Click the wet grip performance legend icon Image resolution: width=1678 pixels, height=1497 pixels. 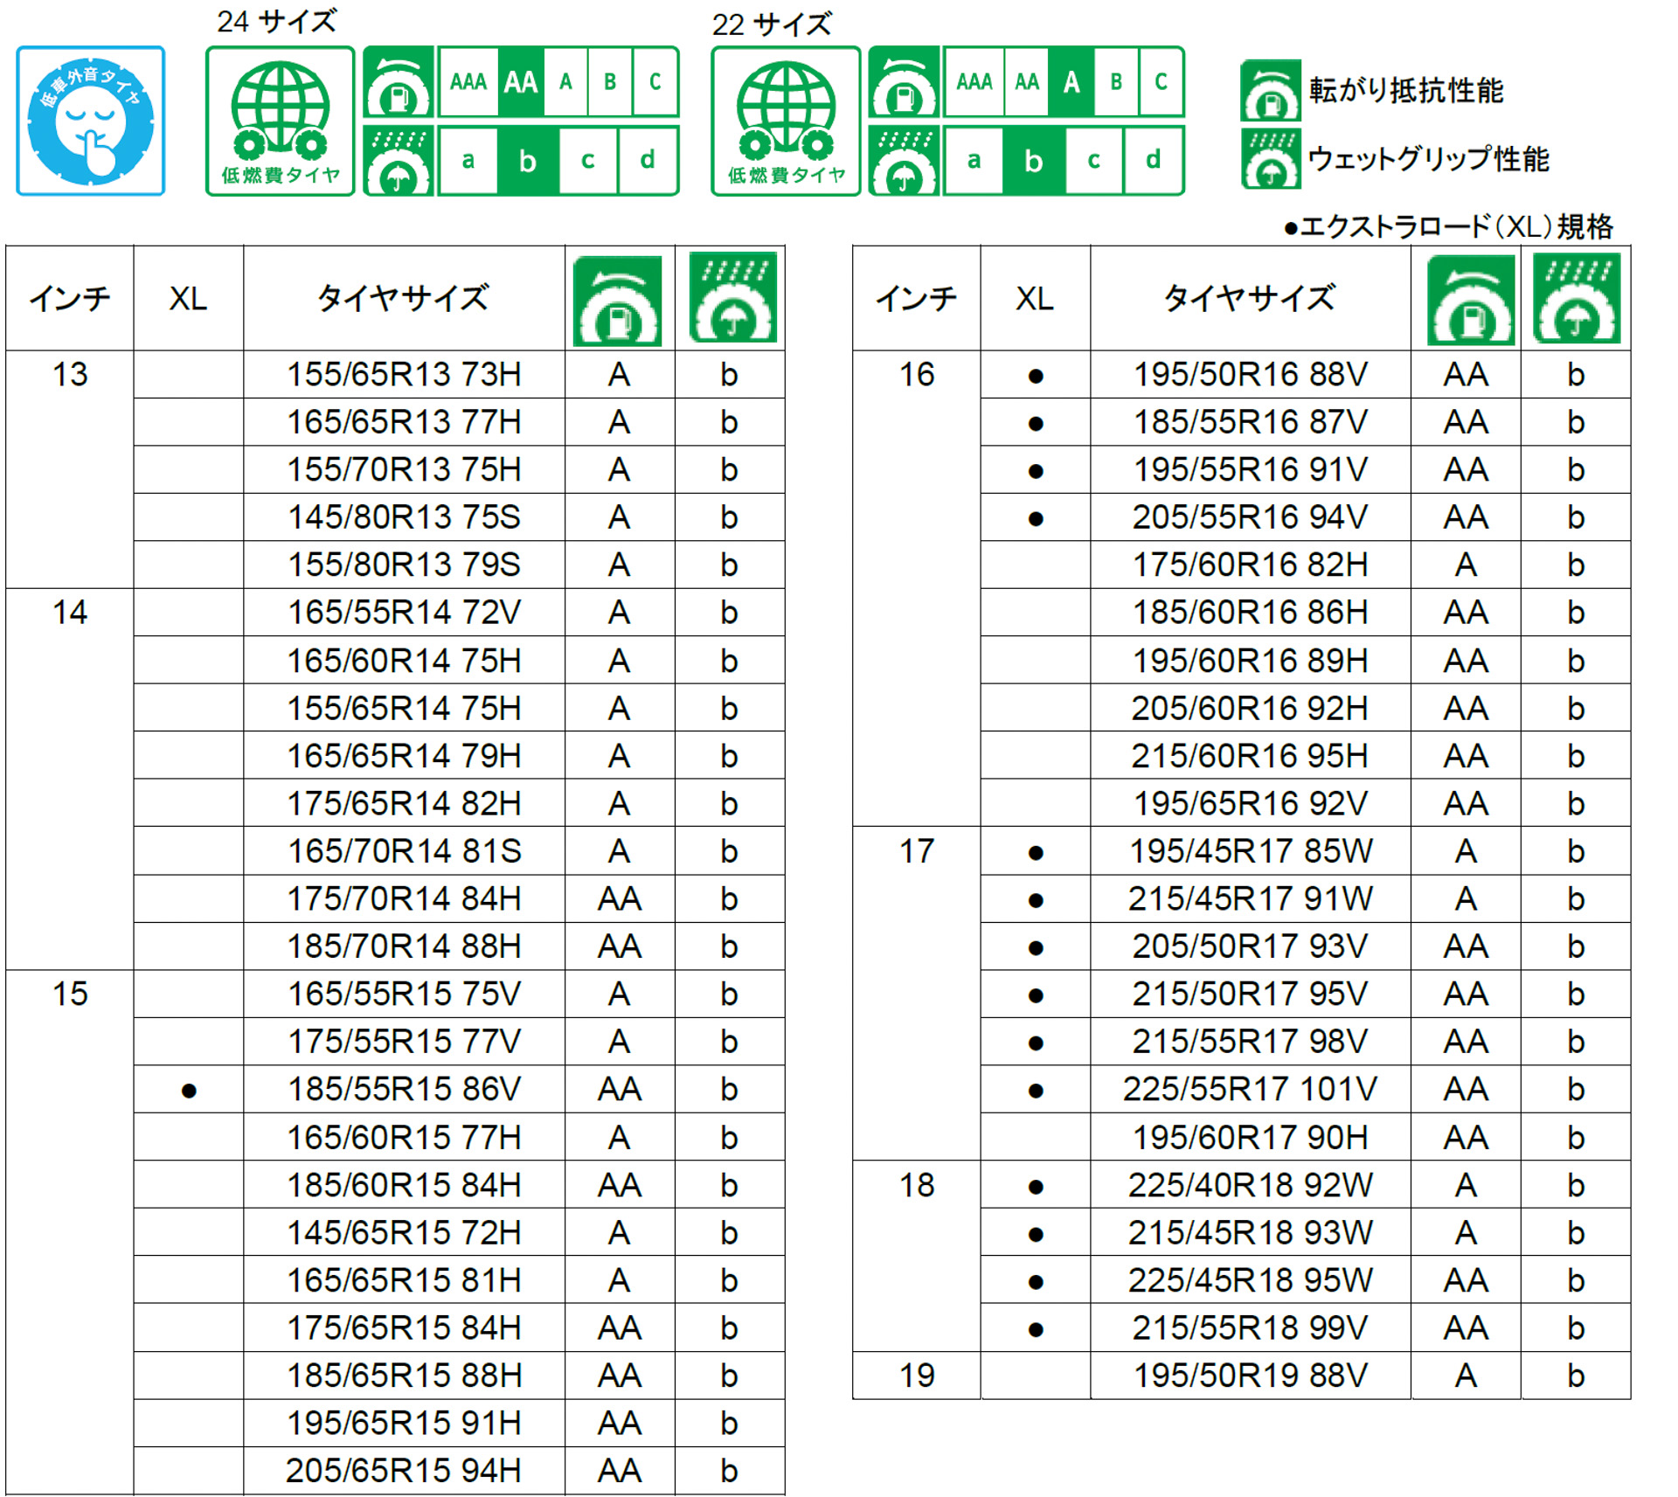tap(1270, 159)
